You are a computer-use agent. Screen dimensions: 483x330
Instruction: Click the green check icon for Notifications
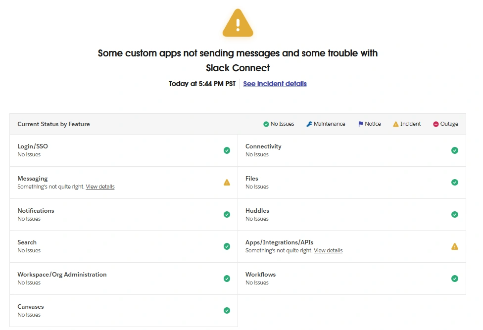(x=227, y=215)
